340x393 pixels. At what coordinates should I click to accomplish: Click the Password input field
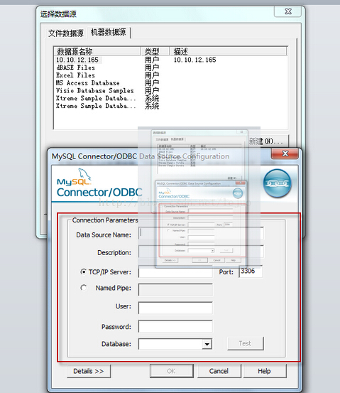tap(175, 326)
